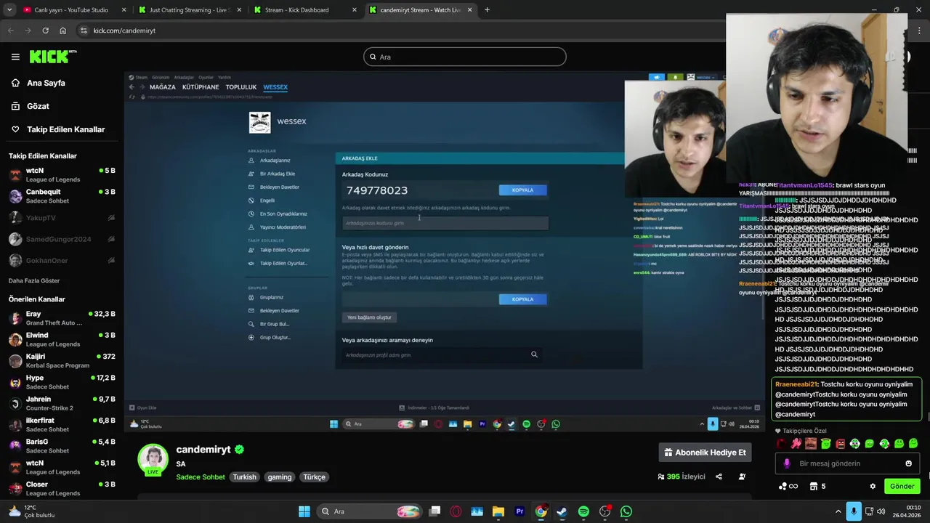
Task: Open Premiere Pro from taskbar
Action: coord(519,511)
